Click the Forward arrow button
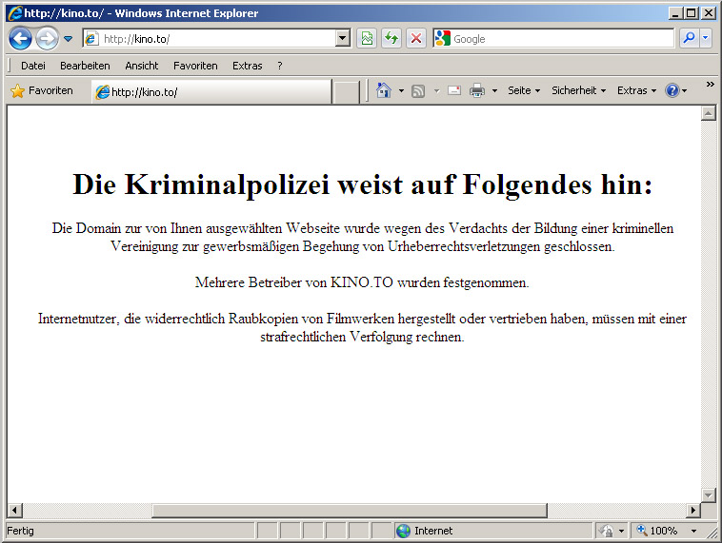722x543 pixels. click(x=47, y=39)
